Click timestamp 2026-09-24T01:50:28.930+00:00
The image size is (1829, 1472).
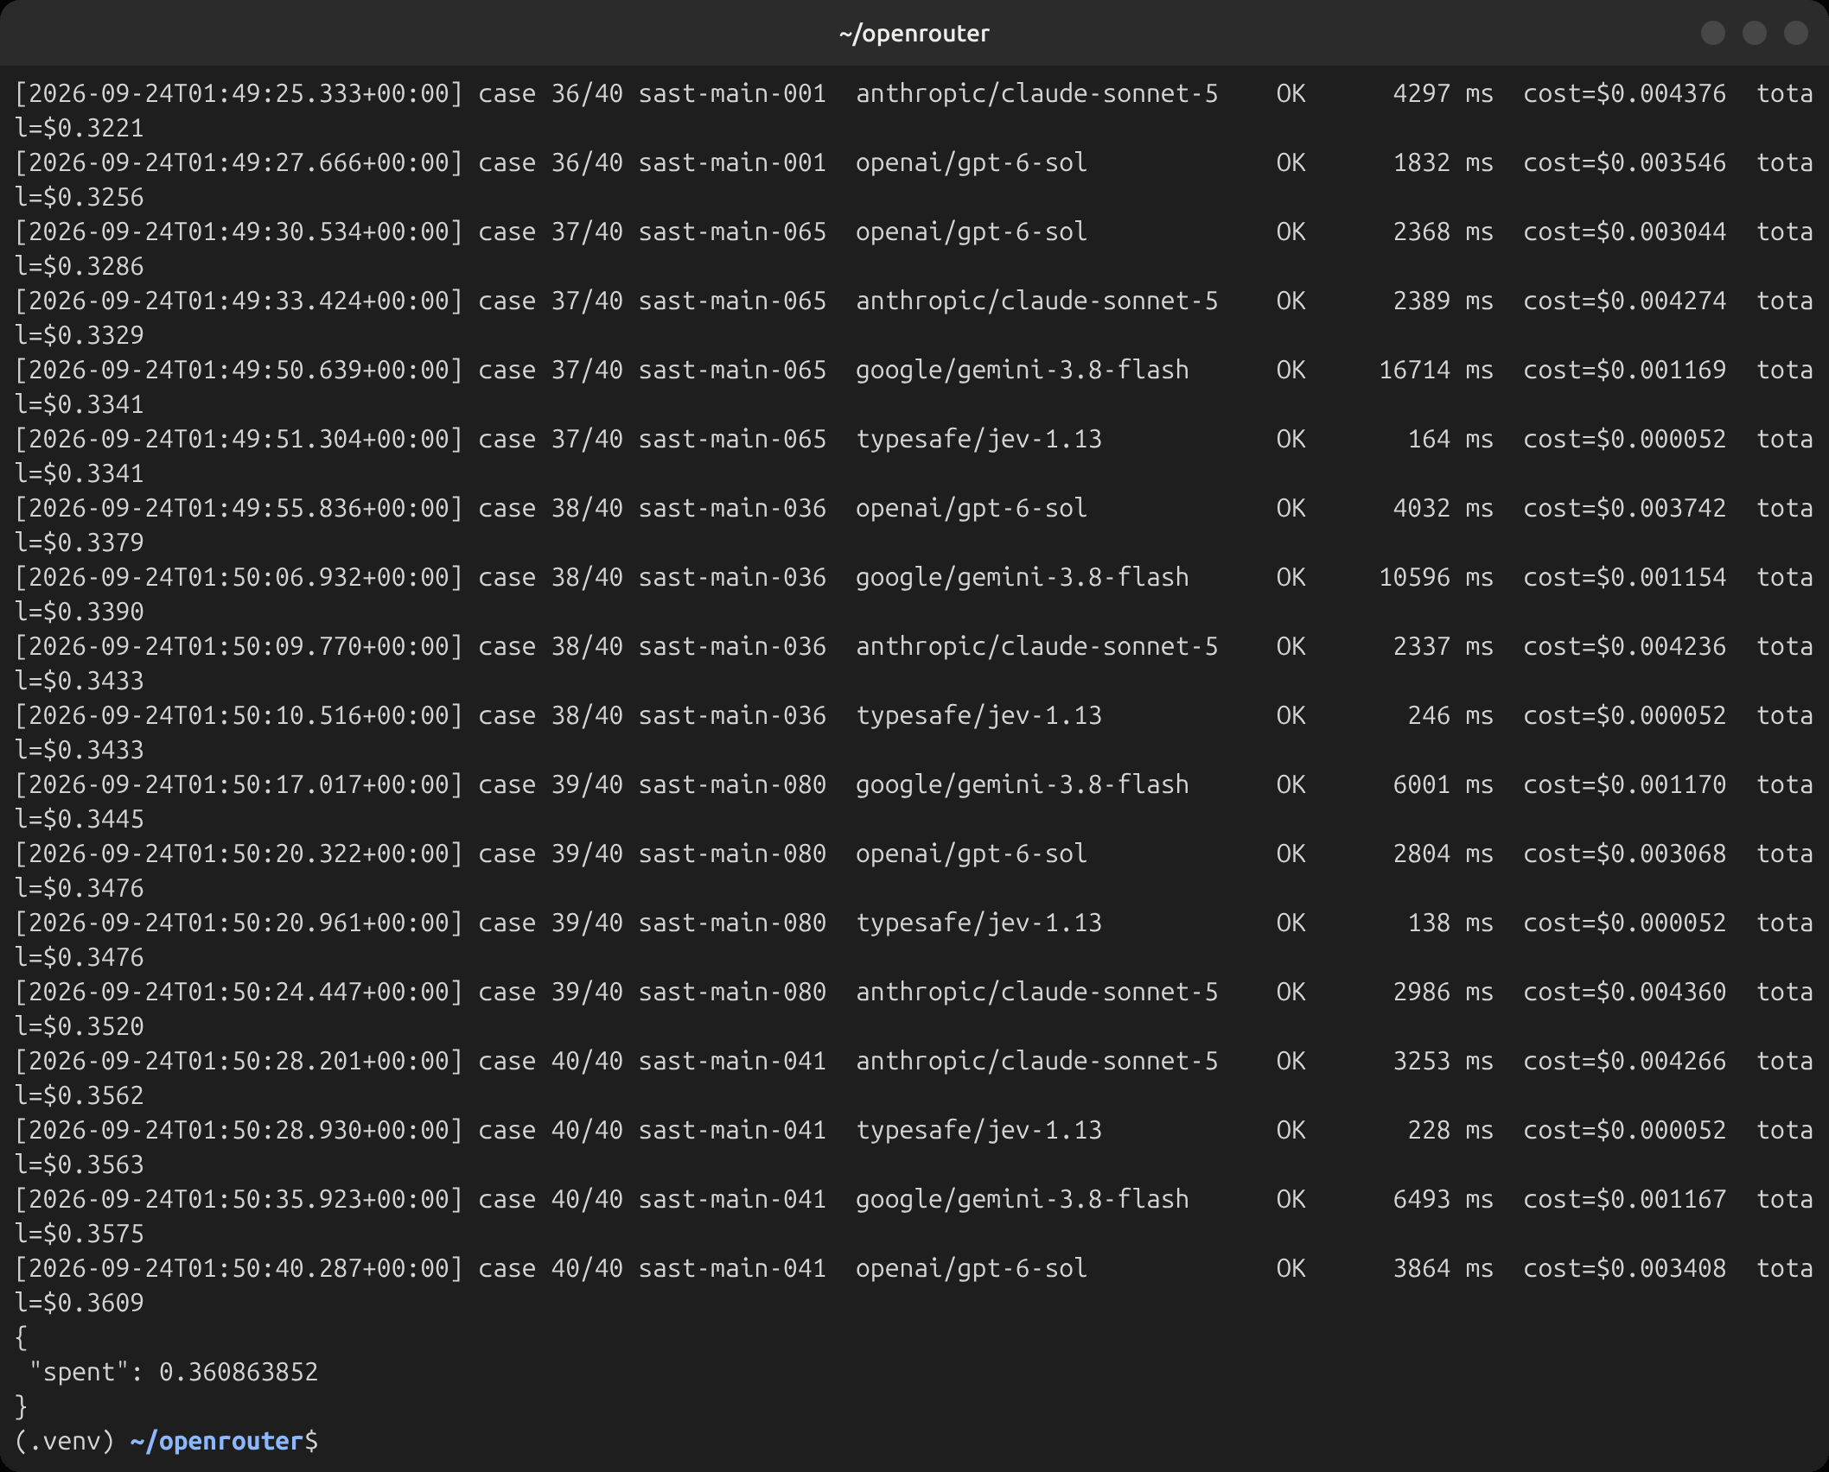pos(239,1130)
